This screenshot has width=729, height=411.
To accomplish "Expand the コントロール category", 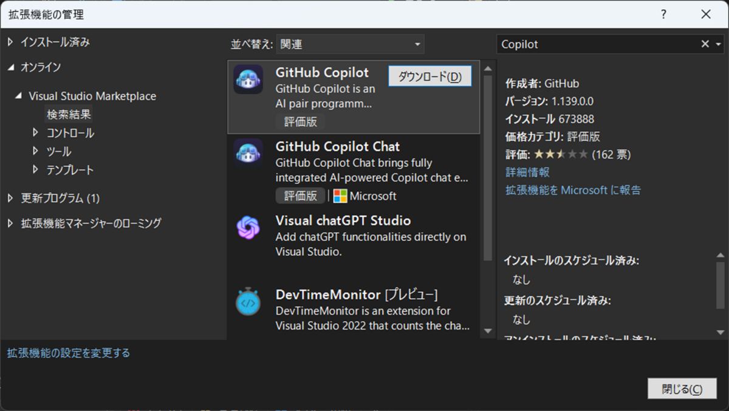I will coord(35,132).
